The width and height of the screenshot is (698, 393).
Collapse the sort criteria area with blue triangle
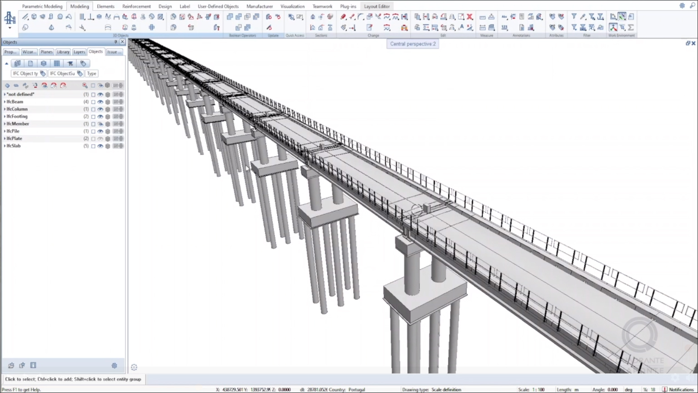(x=6, y=63)
